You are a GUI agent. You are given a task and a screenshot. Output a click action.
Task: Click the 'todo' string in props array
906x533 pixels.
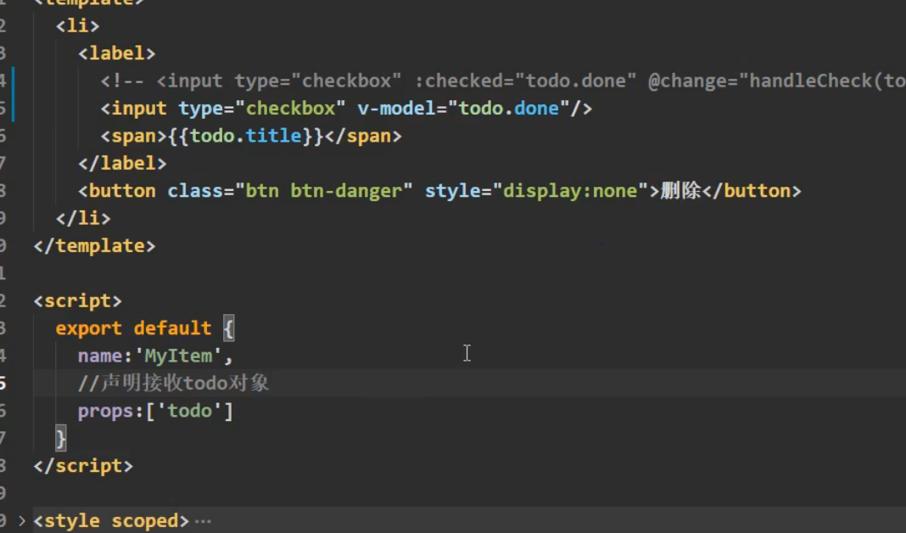click(189, 411)
